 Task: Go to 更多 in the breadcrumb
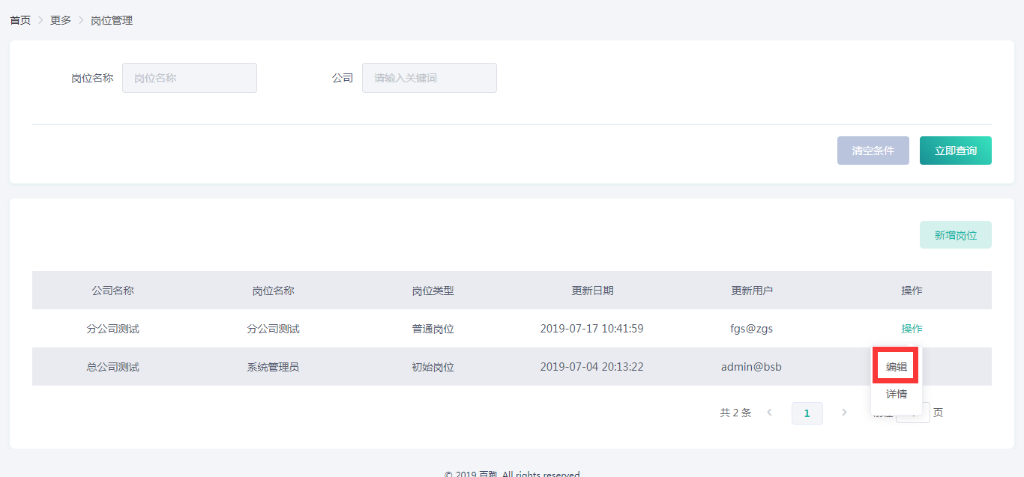[61, 20]
